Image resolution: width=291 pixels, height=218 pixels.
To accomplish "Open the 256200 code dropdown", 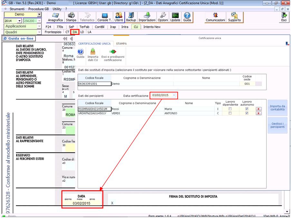I will pos(39,21).
